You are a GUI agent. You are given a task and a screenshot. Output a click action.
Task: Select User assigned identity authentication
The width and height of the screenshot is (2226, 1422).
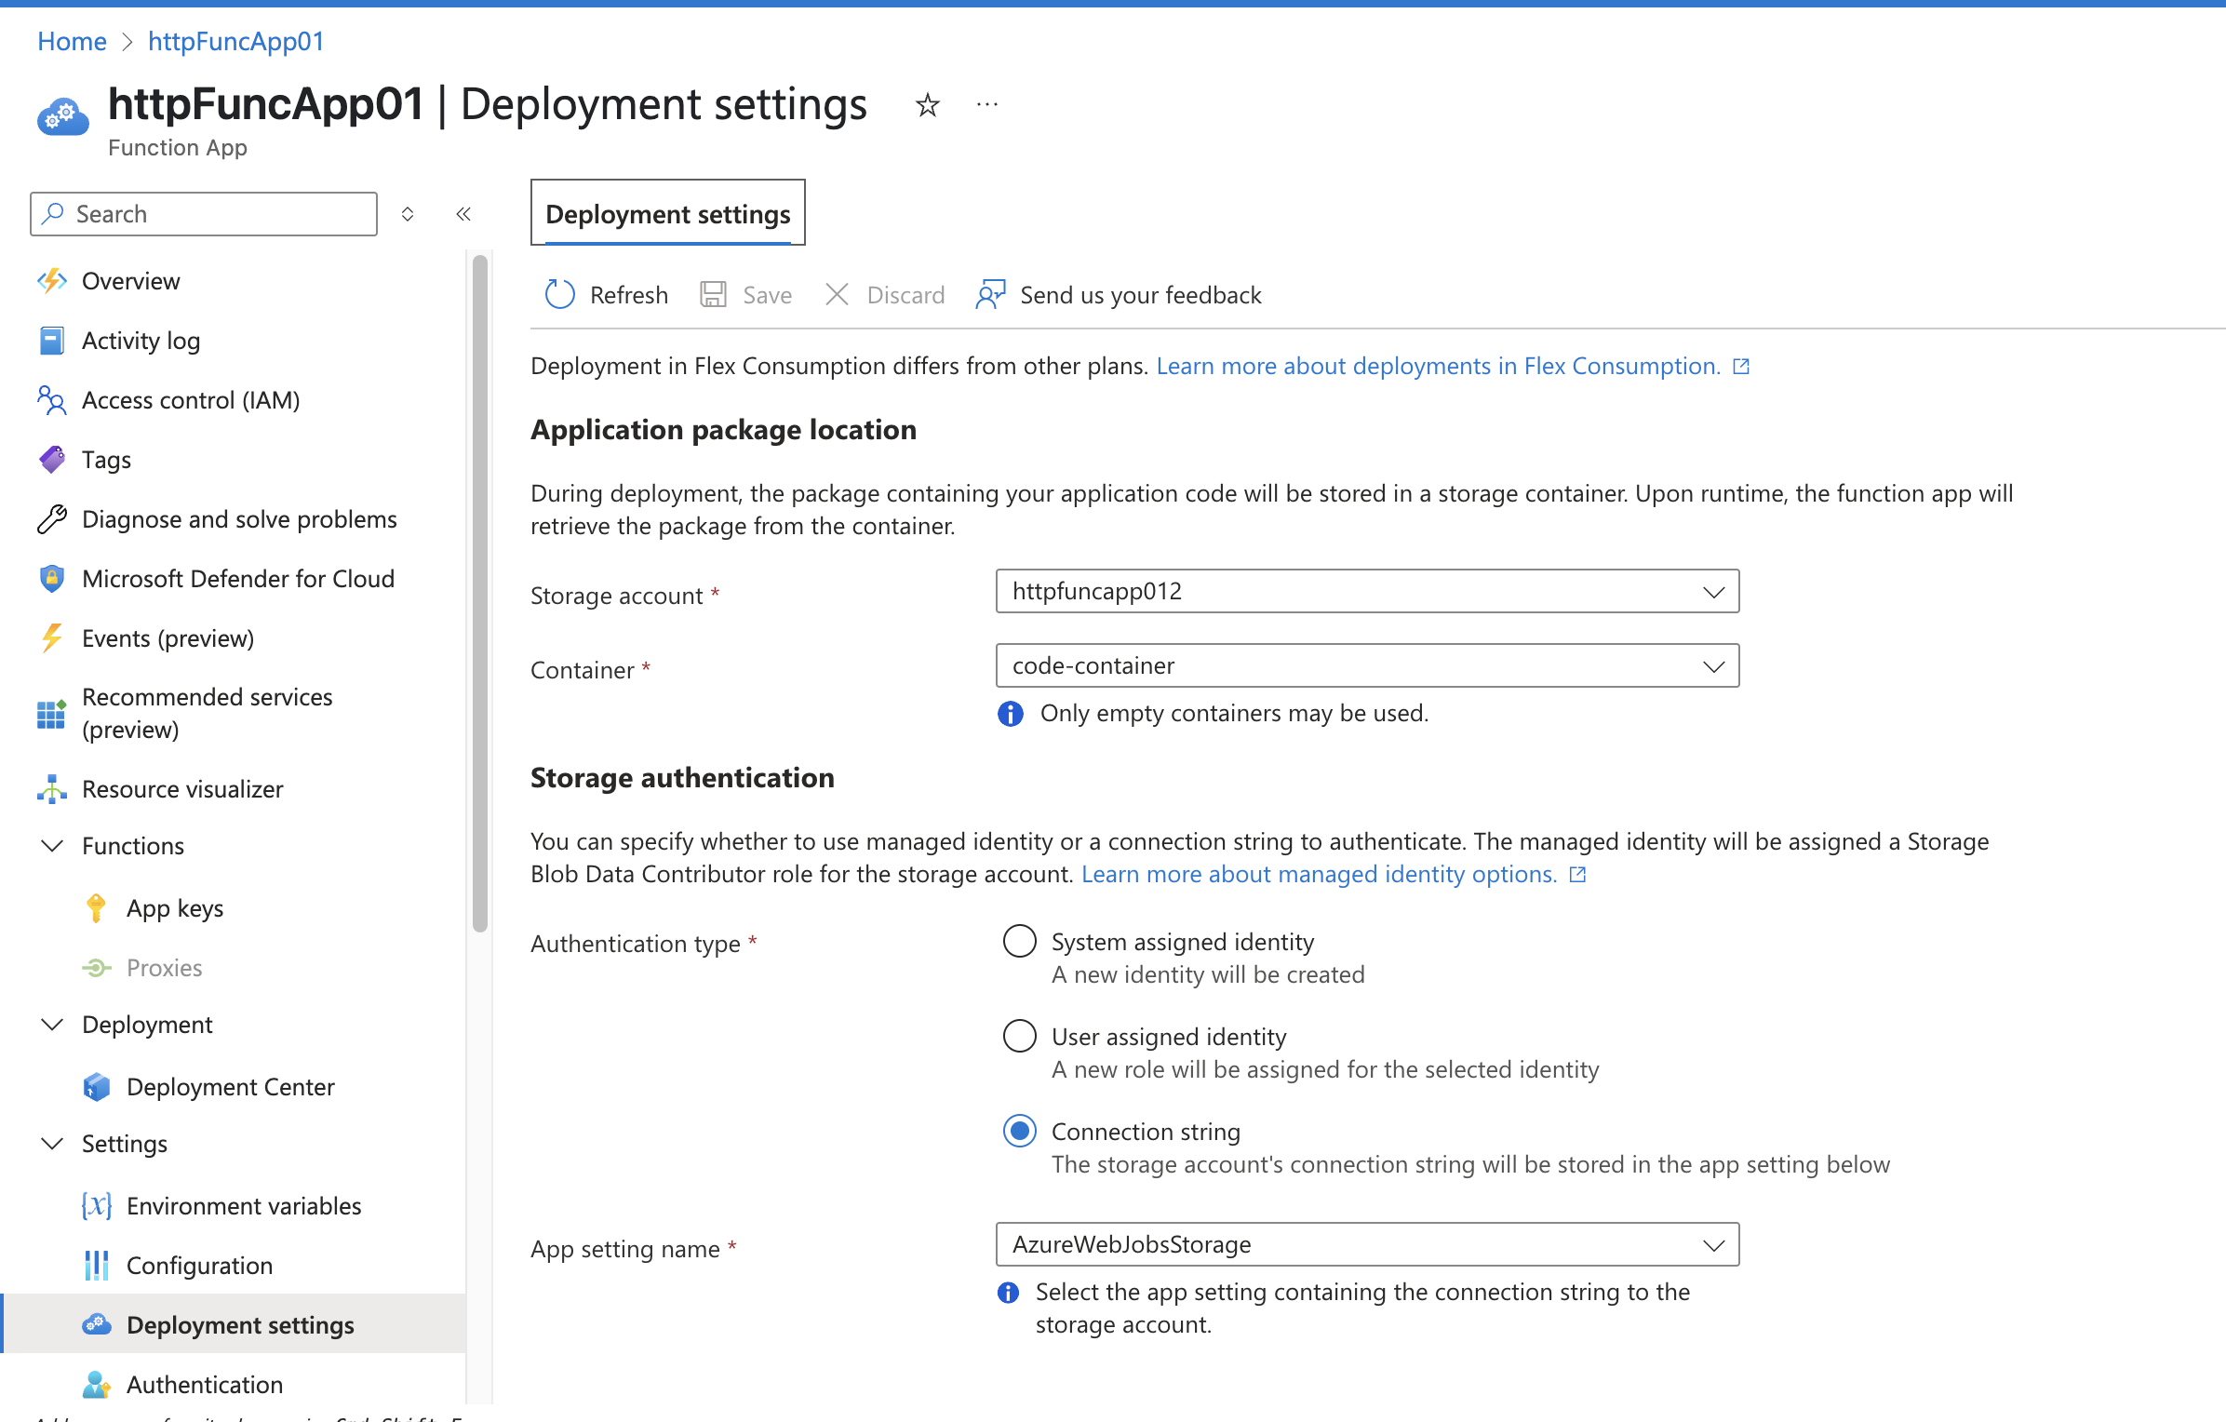point(1019,1036)
